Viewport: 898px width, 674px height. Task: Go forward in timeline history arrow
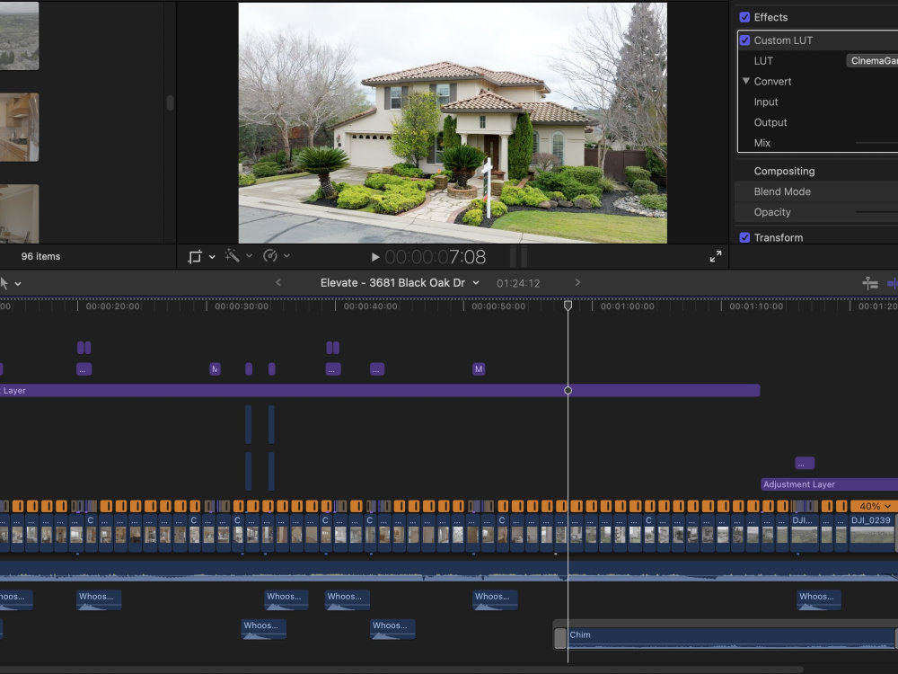coord(577,282)
